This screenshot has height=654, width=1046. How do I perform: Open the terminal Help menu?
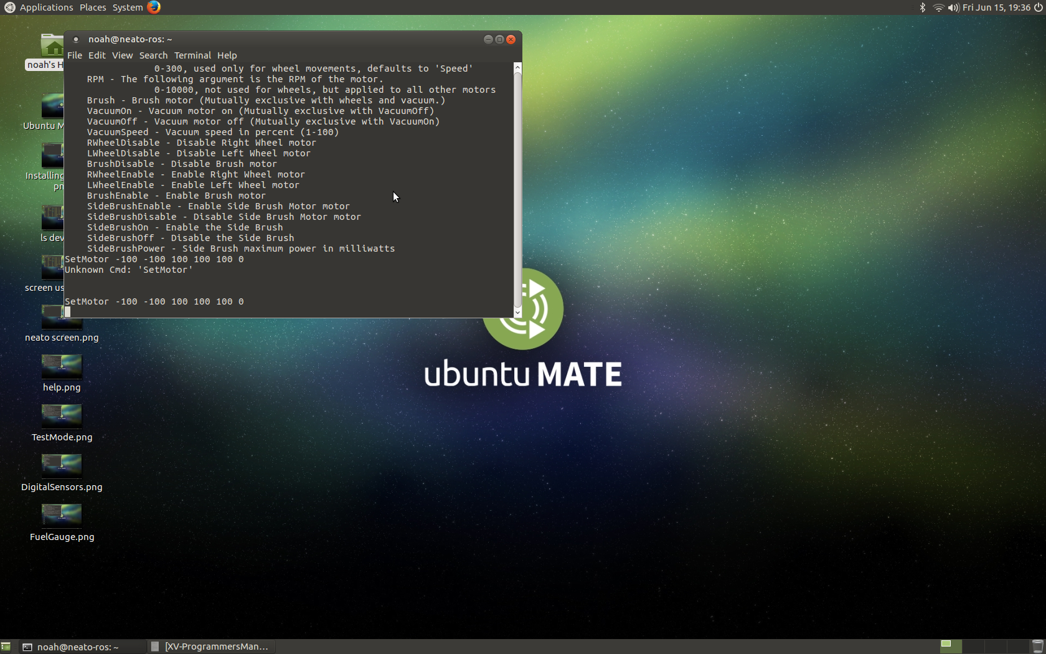tap(227, 55)
